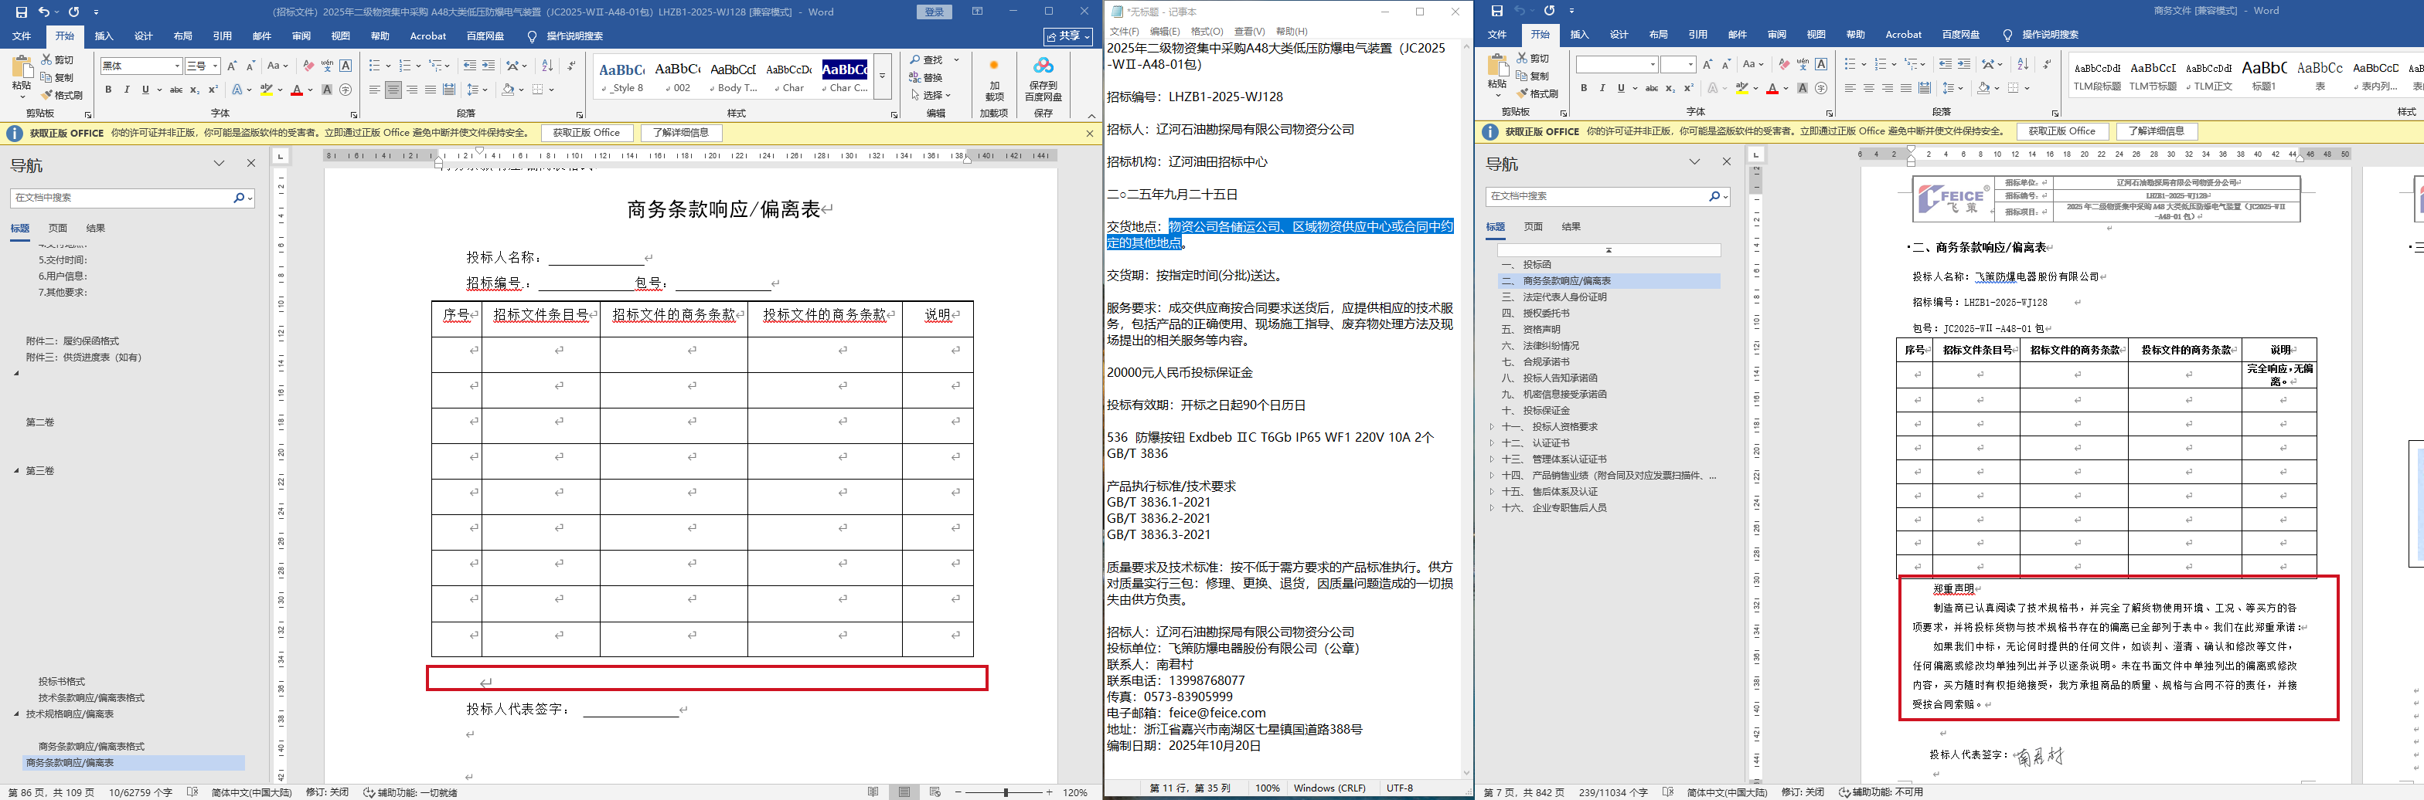Click Copy (复制) in 招标文件 Word window

tap(57, 77)
